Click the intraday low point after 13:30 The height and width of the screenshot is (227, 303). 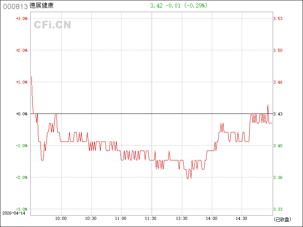pyautogui.click(x=187, y=178)
